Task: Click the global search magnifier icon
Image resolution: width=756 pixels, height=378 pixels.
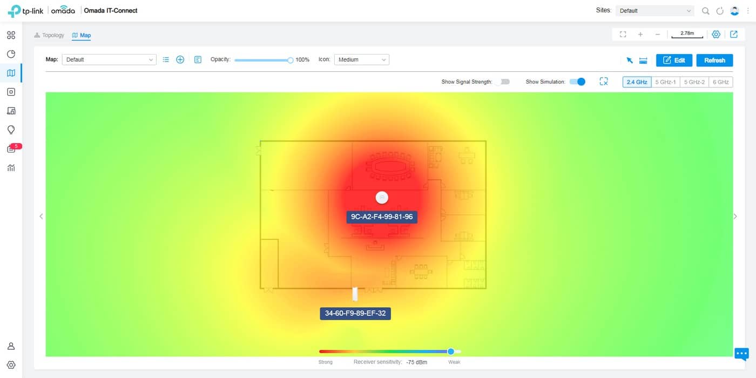Action: pyautogui.click(x=705, y=11)
